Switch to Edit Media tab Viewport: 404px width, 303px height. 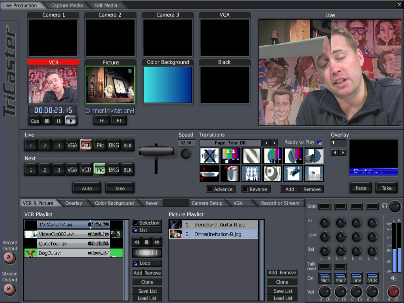pos(105,5)
